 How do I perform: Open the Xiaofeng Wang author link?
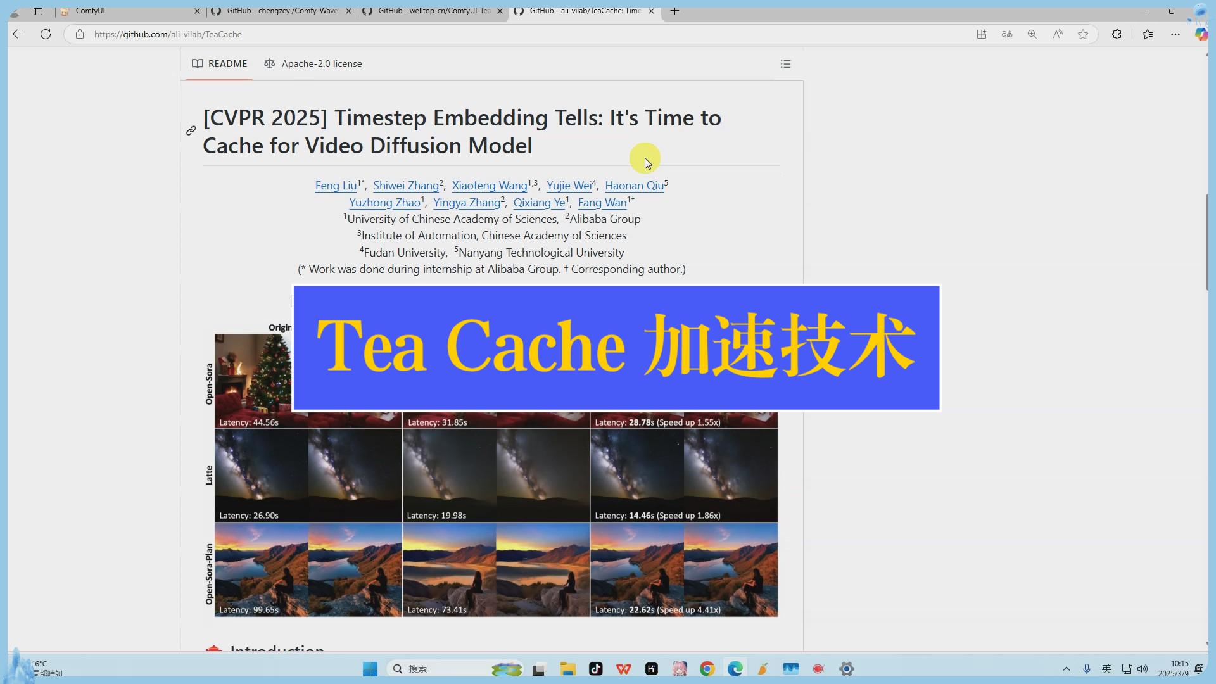[x=489, y=186]
